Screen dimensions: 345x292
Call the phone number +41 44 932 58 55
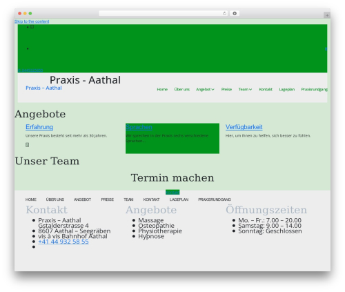pyautogui.click(x=63, y=242)
